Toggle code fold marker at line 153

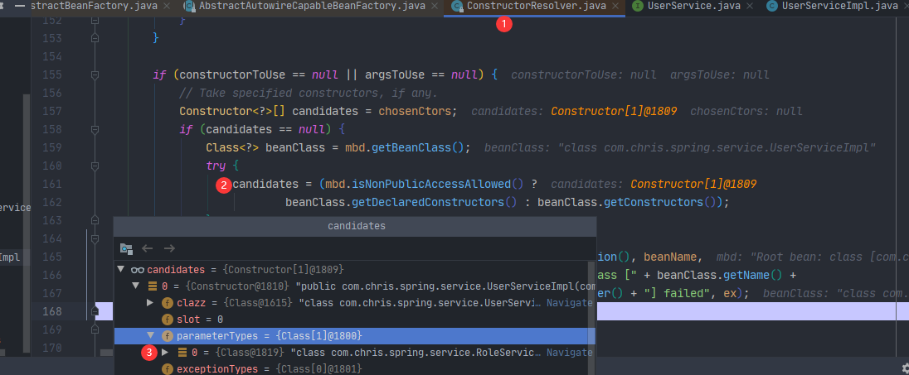pos(95,38)
